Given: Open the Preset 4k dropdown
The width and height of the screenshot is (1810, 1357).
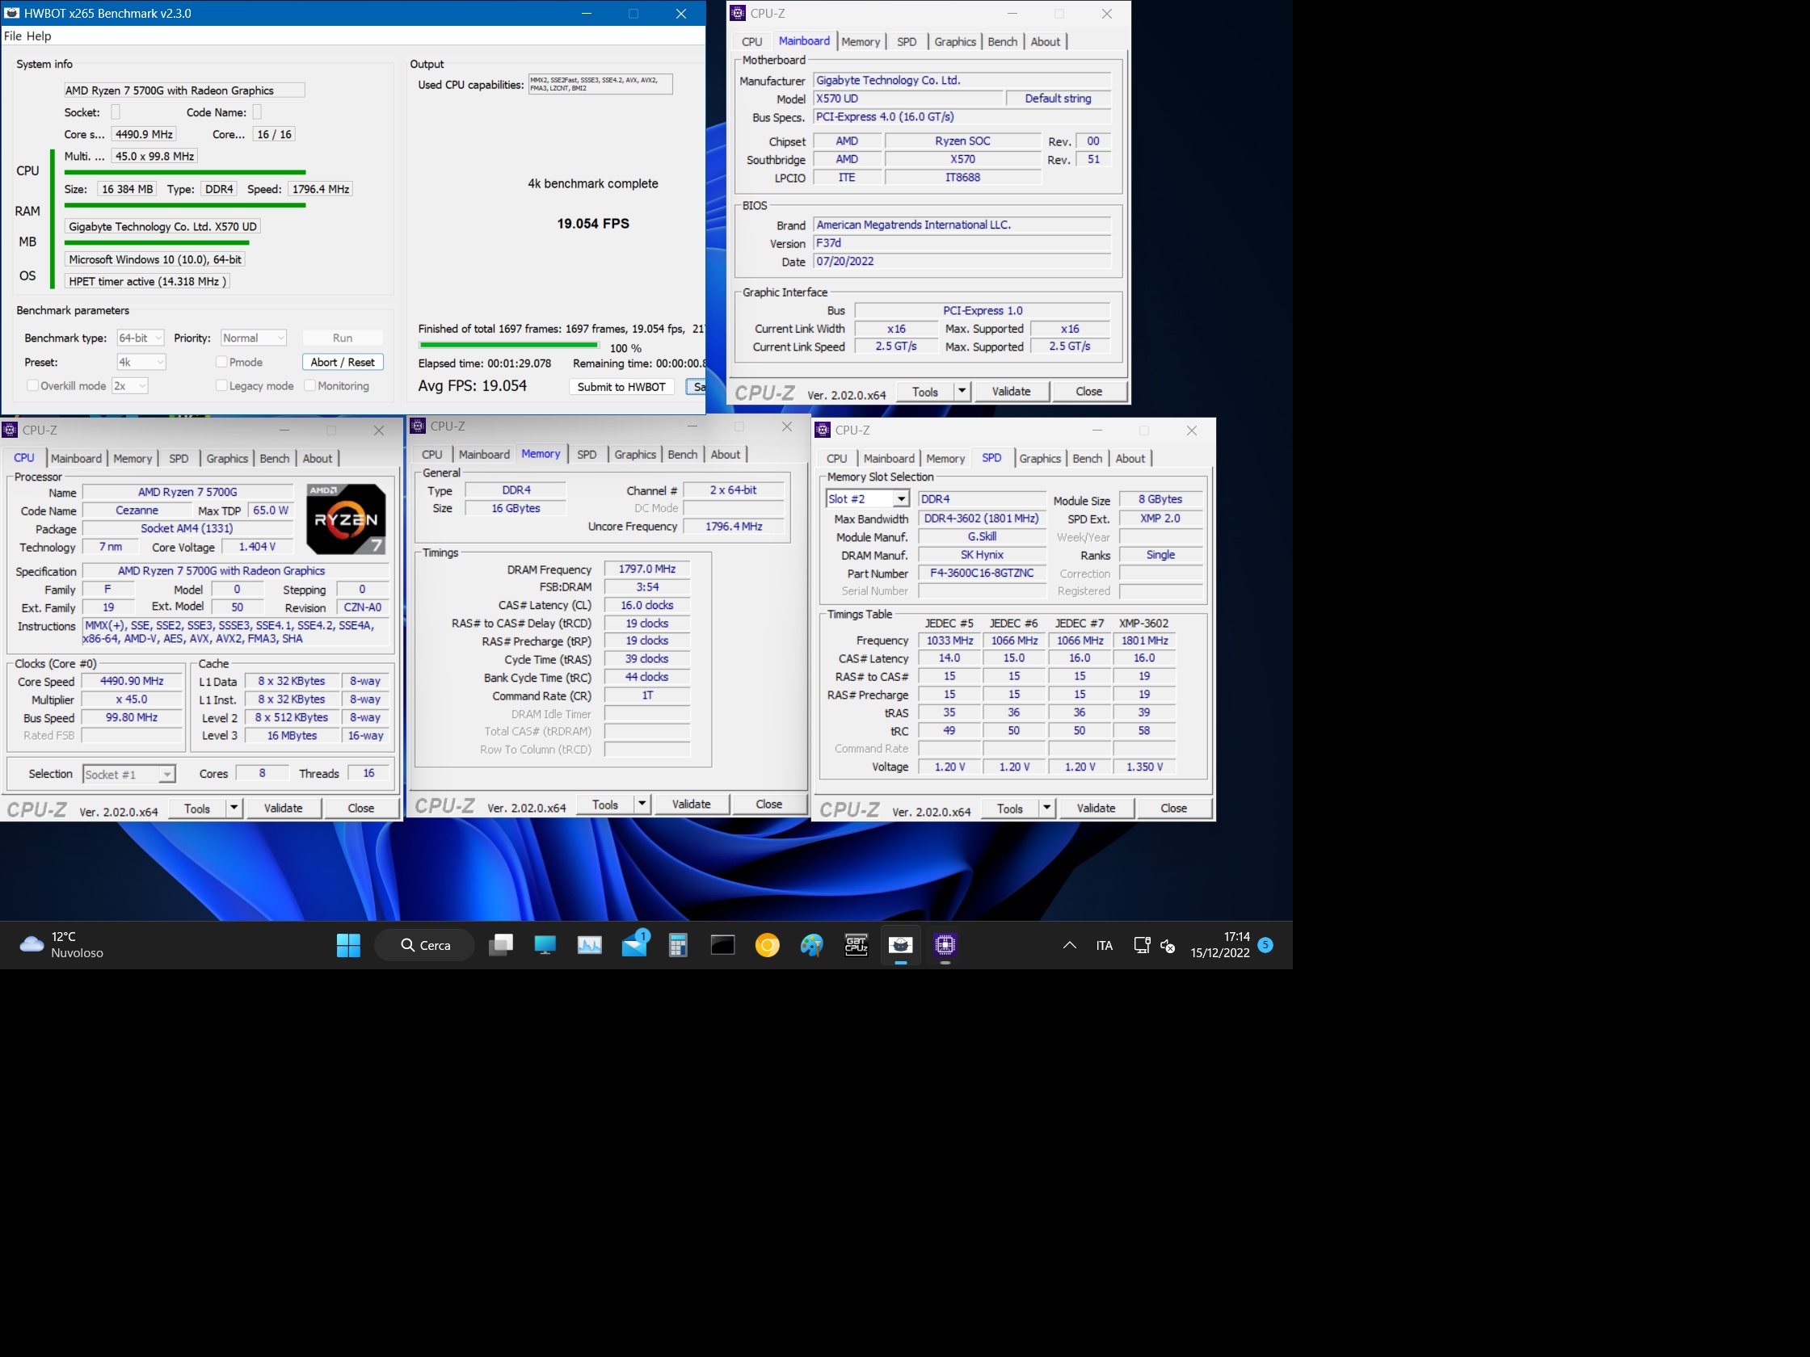Looking at the screenshot, I should (x=141, y=362).
